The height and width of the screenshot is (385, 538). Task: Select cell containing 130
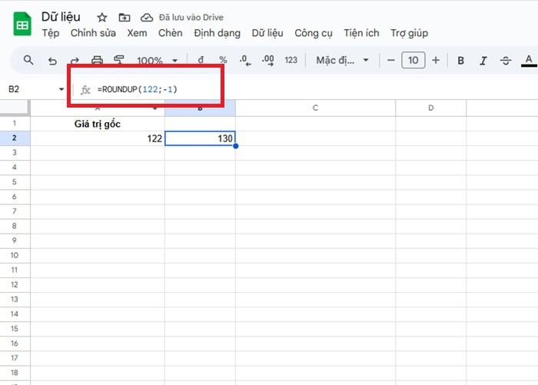point(200,138)
